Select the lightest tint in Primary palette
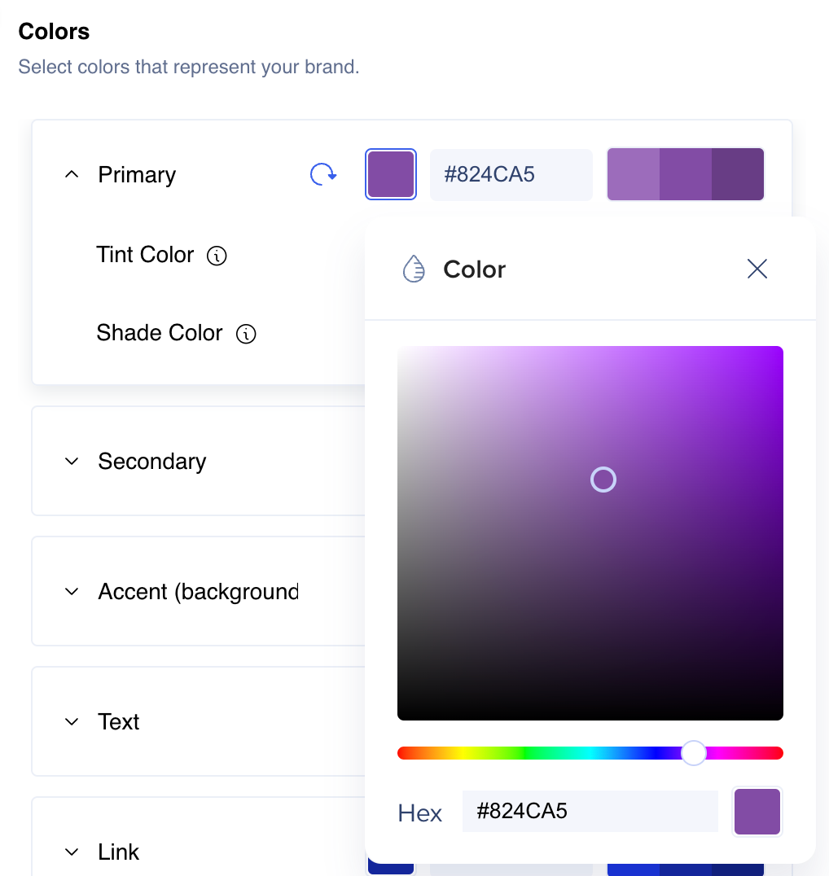The height and width of the screenshot is (876, 829). 633,174
